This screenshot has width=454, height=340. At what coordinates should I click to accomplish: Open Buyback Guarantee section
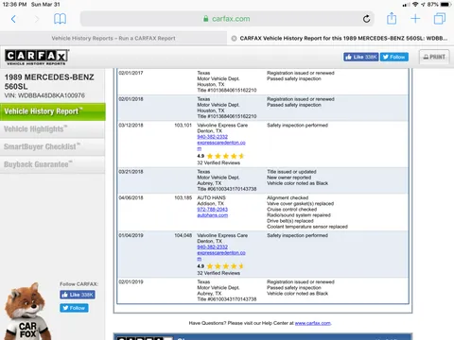[53, 164]
